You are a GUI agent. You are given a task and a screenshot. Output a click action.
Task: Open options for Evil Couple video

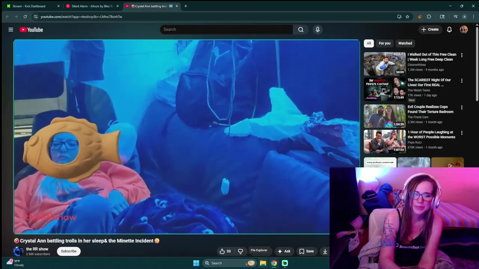(x=462, y=107)
